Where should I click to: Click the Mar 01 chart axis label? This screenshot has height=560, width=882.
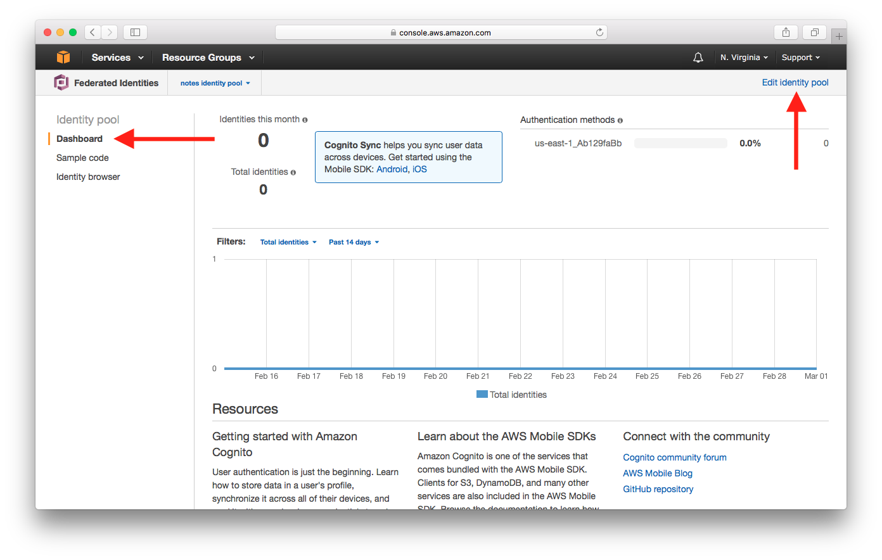816,376
